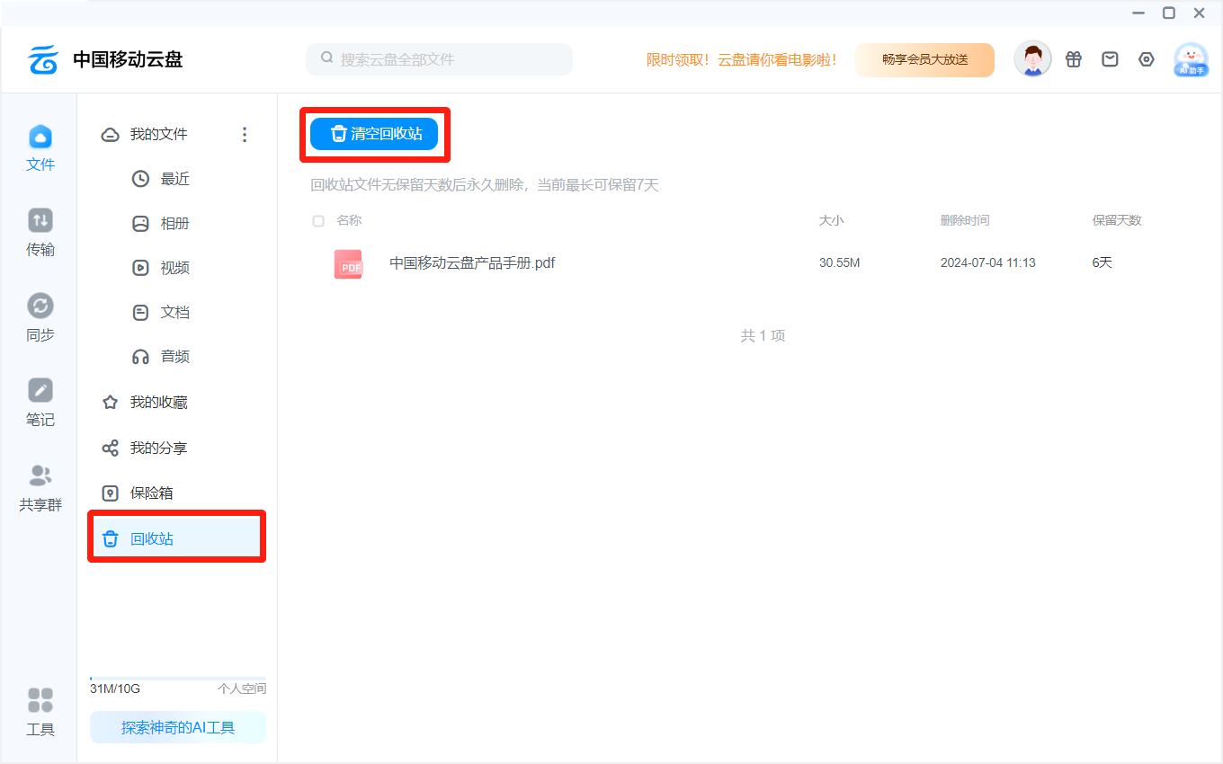Click 探索神奇的AI工具 button

point(178,727)
